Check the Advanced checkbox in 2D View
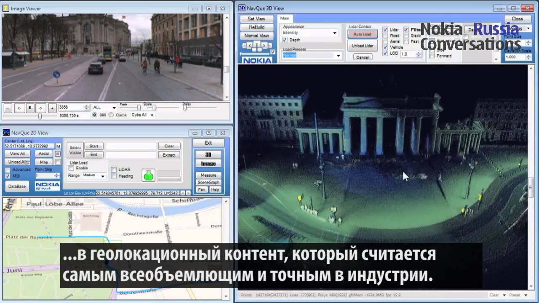The image size is (539, 303). point(8,170)
